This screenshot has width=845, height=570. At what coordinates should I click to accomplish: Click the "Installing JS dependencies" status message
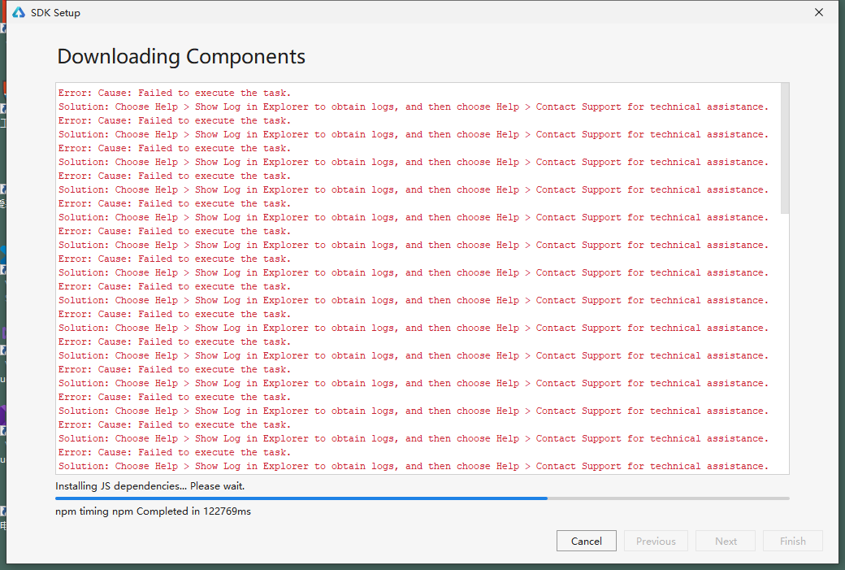(142, 485)
